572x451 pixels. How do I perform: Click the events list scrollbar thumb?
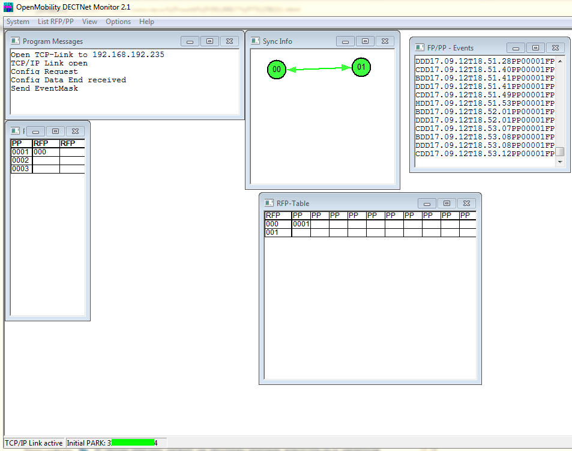pos(560,151)
